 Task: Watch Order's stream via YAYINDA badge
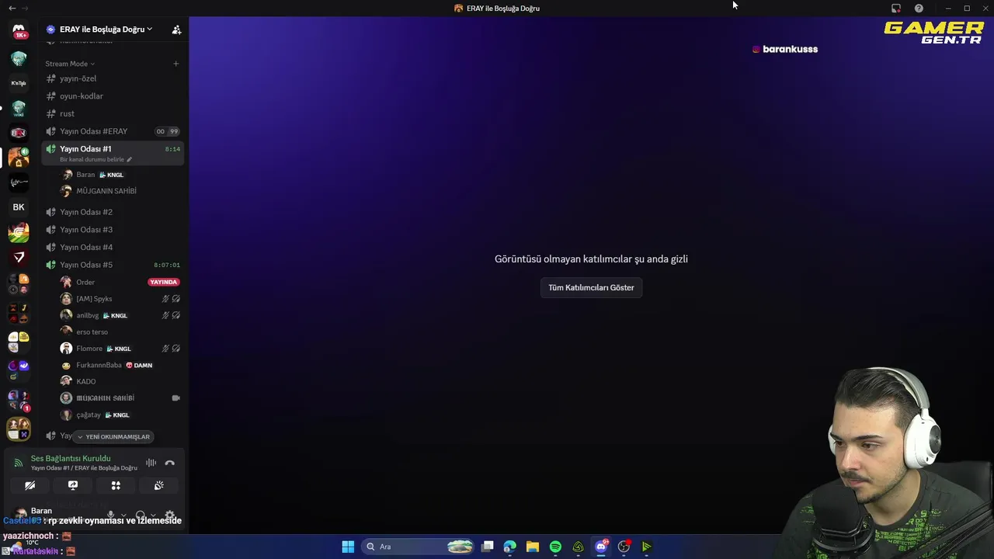[x=164, y=282]
